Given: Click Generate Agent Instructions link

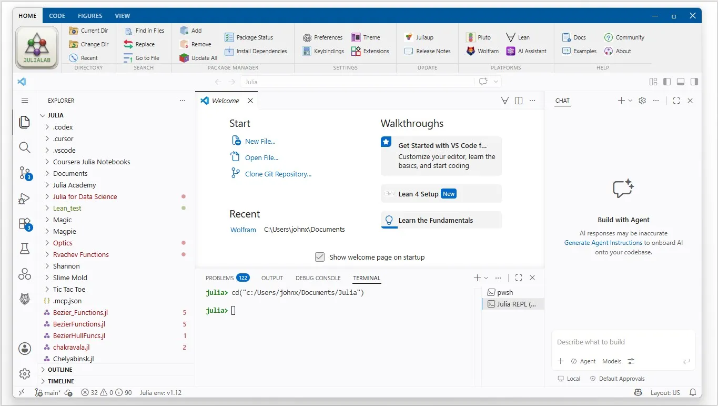Looking at the screenshot, I should [x=603, y=243].
